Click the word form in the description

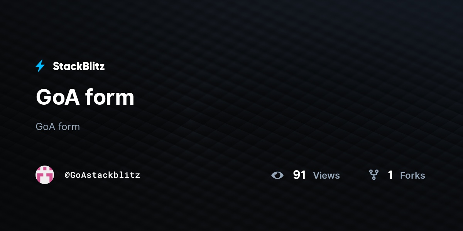(69, 127)
